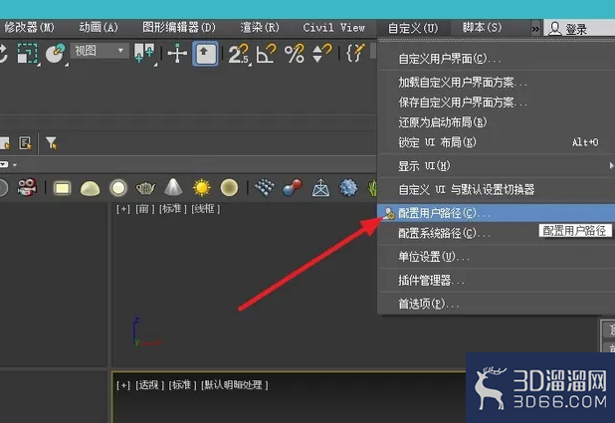
Task: Click the [标准] label in perspective viewport
Action: point(182,385)
